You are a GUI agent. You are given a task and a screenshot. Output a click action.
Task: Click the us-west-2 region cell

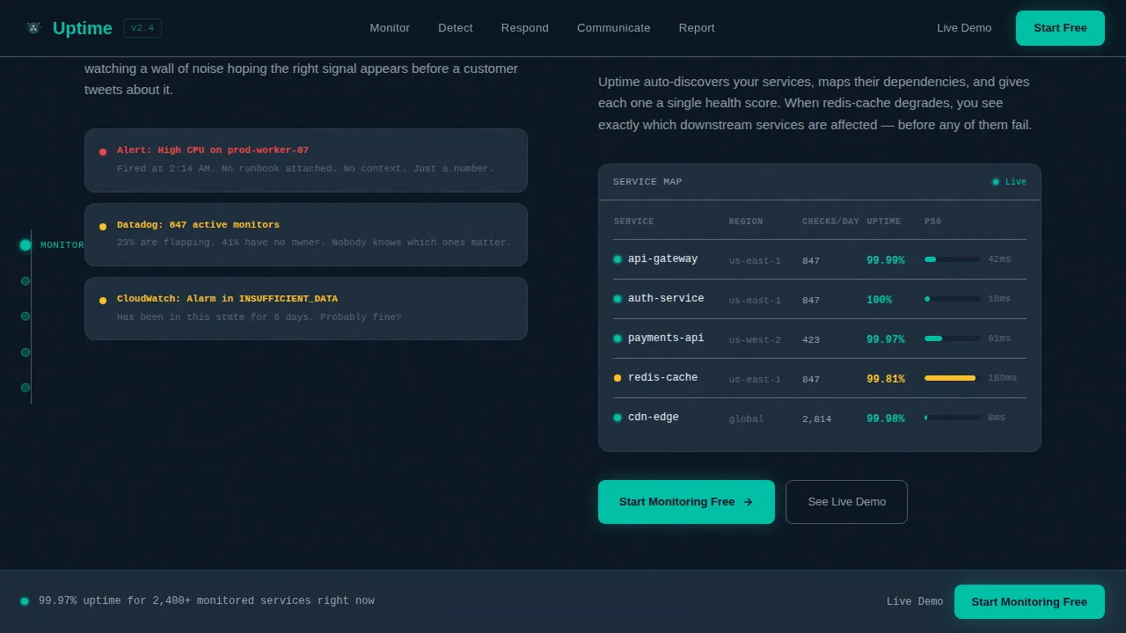(x=755, y=340)
